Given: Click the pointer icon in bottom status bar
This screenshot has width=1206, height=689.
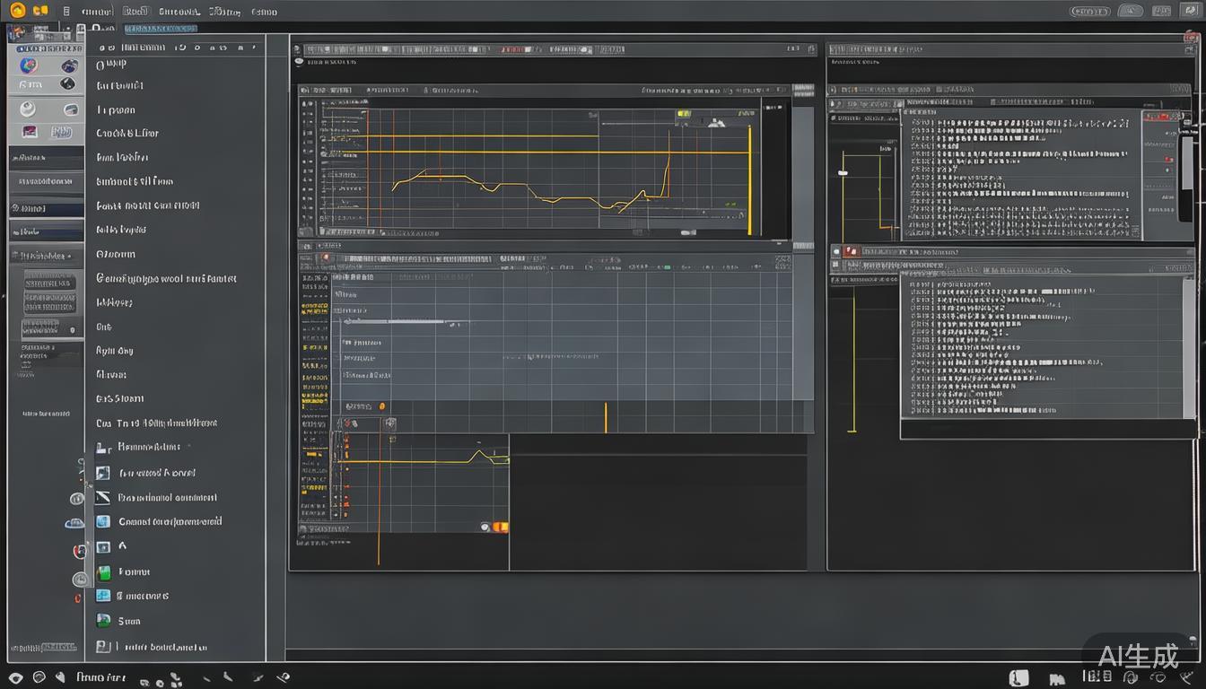Looking at the screenshot, I should [x=60, y=677].
